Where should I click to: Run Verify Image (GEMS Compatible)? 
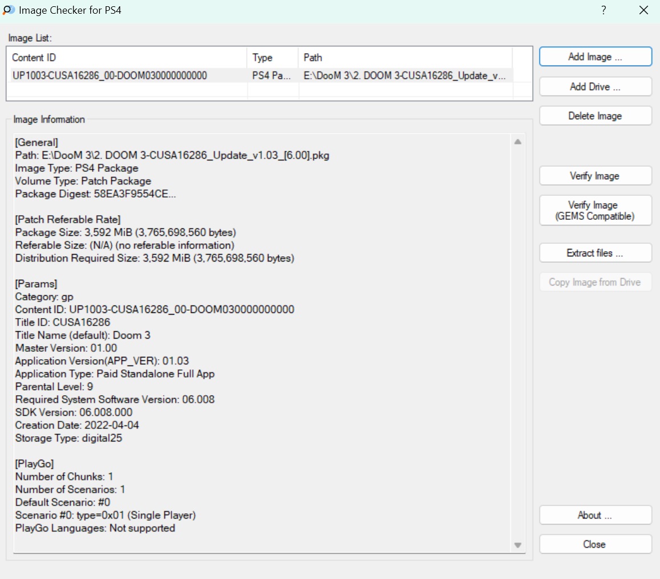(x=595, y=211)
